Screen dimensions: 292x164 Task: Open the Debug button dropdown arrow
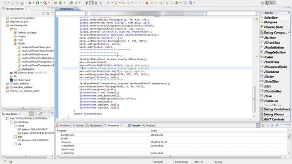[x=33, y=3]
